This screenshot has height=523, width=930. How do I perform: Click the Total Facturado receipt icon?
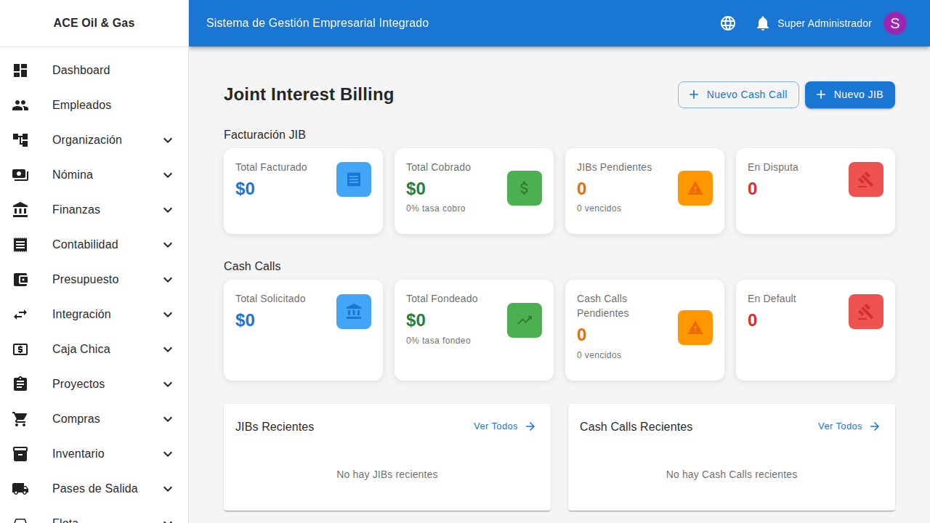click(354, 179)
